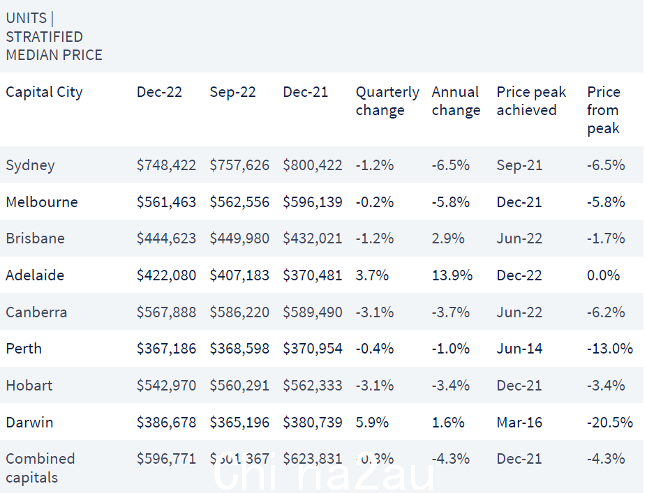Click the 'Price peak achieved' column header
The height and width of the screenshot is (493, 647).
[x=531, y=101]
